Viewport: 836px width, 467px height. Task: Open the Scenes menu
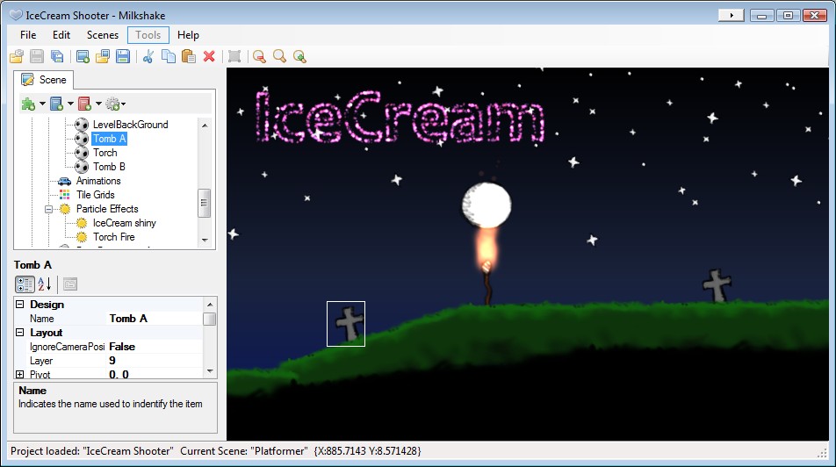pyautogui.click(x=103, y=35)
